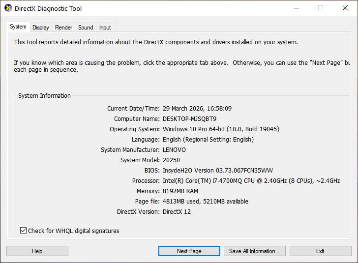Click the greyed-out maximize window button
The height and width of the screenshot is (263, 358).
tap(321, 8)
